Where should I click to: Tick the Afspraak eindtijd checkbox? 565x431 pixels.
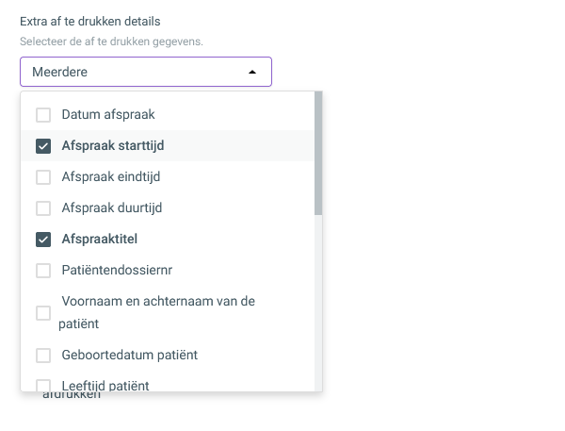click(x=43, y=177)
